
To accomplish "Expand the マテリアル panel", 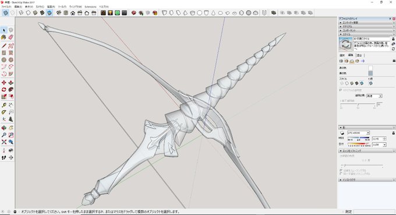I will pos(367,26).
